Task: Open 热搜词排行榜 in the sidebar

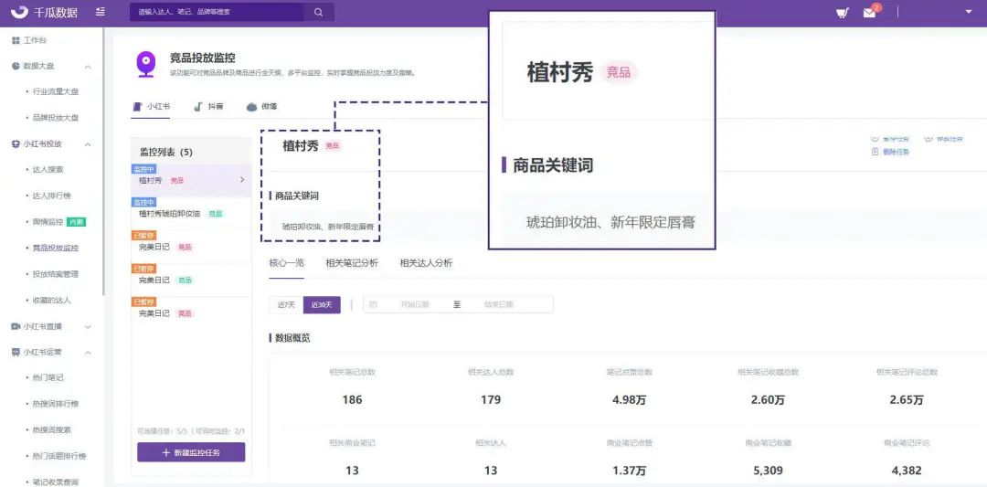Action: click(x=56, y=403)
